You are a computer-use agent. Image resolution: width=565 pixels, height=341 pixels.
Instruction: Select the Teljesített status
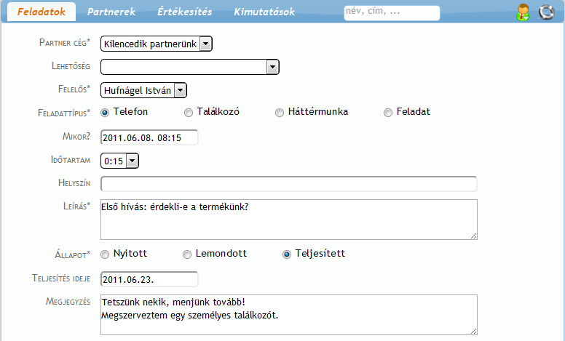pos(287,254)
